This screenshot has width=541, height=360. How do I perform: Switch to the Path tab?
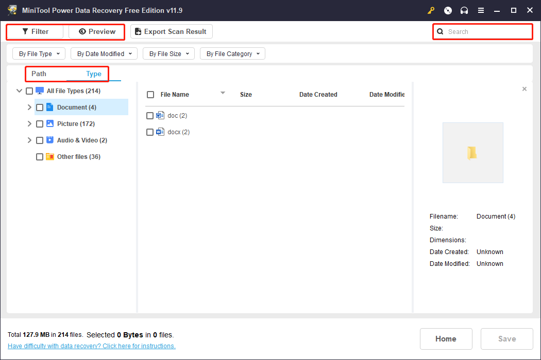click(x=39, y=74)
